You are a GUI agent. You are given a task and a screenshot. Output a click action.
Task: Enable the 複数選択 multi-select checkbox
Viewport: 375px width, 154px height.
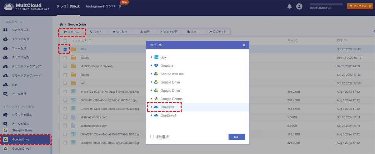point(152,137)
